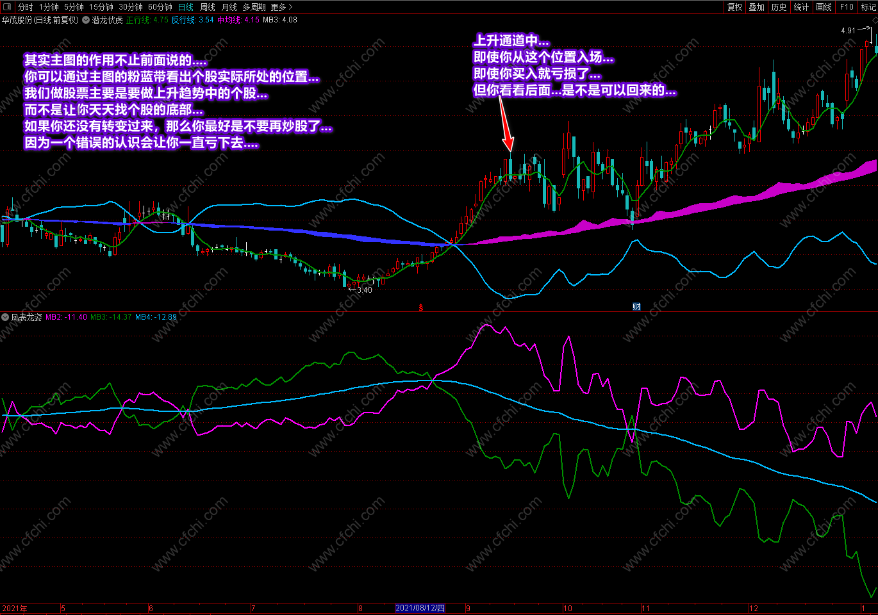Select the 60分钟 period
The image size is (878, 615).
(x=160, y=7)
